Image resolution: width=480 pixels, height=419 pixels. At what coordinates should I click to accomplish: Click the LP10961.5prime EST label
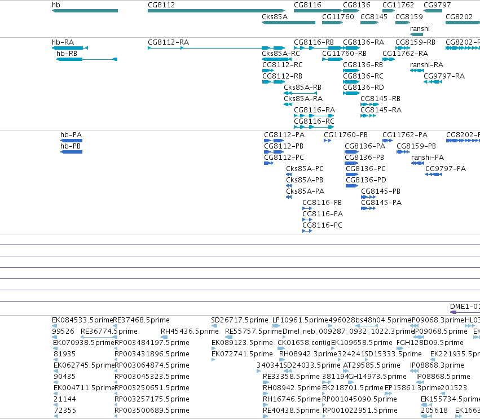coord(300,320)
